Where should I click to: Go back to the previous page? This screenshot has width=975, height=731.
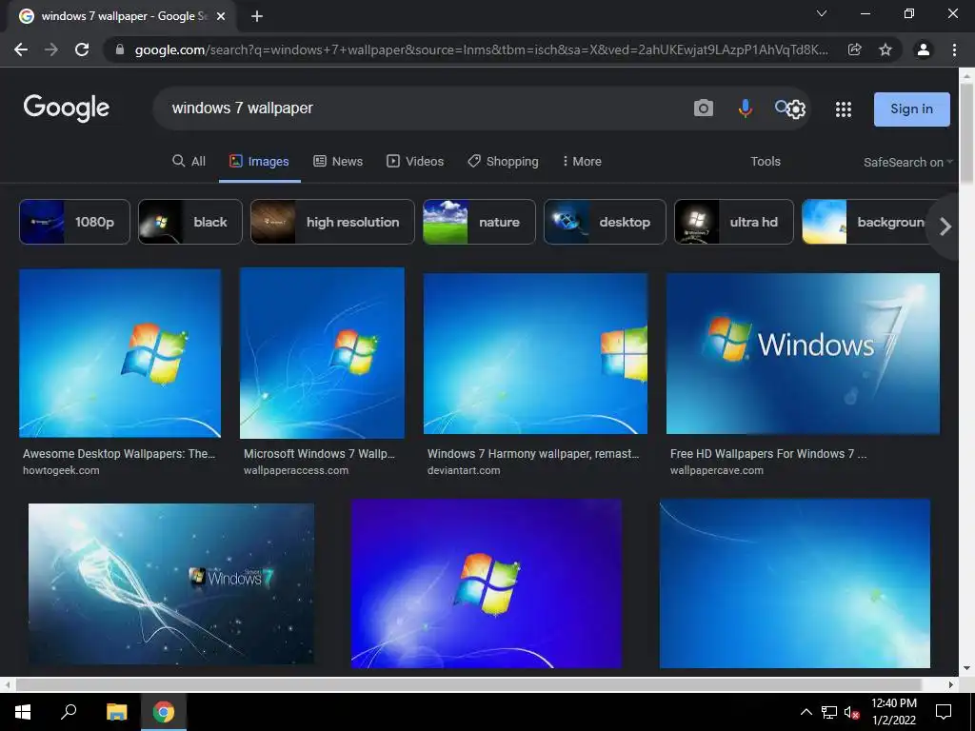pos(21,49)
